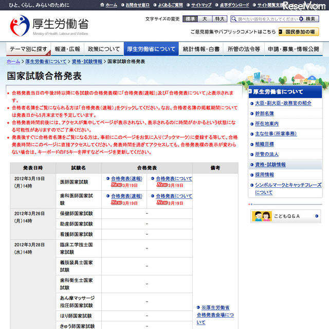
Task: Click the あん摩マッサージ指圧師国家試験 cell
Action: point(79,302)
